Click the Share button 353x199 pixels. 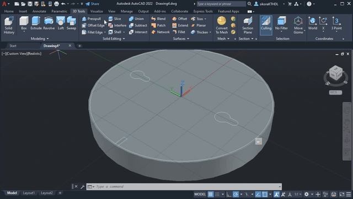click(93, 4)
